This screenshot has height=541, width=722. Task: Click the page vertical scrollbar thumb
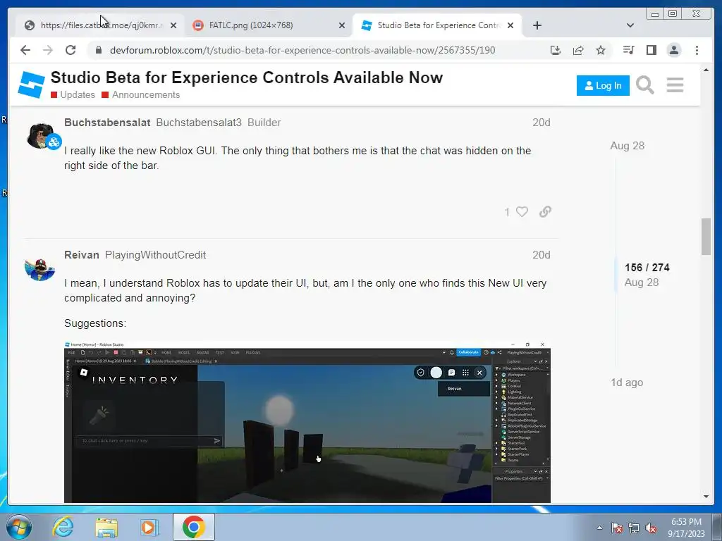(x=706, y=237)
